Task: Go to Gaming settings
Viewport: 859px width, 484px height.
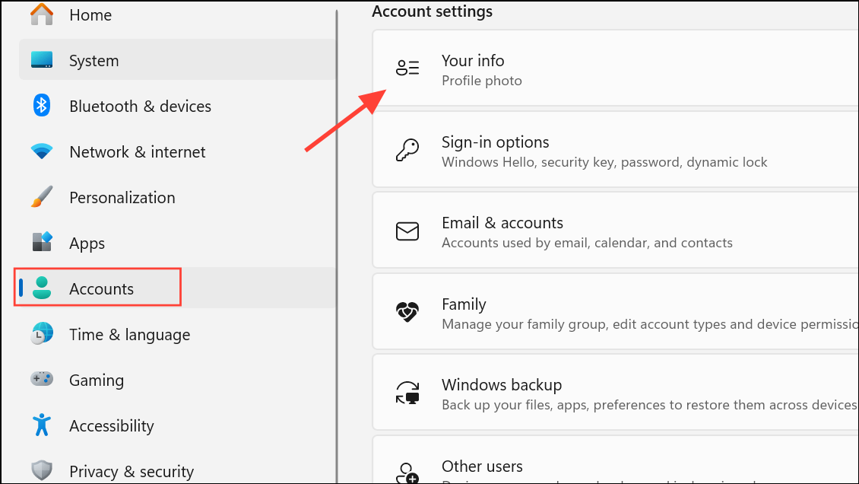Action: click(x=177, y=379)
